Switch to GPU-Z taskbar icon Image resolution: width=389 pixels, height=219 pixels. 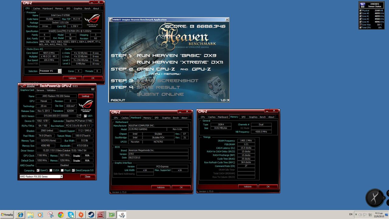pyautogui.click(x=111, y=215)
